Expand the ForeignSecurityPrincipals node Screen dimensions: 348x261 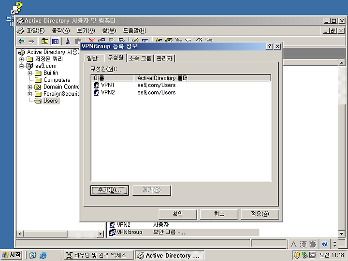tap(30, 94)
